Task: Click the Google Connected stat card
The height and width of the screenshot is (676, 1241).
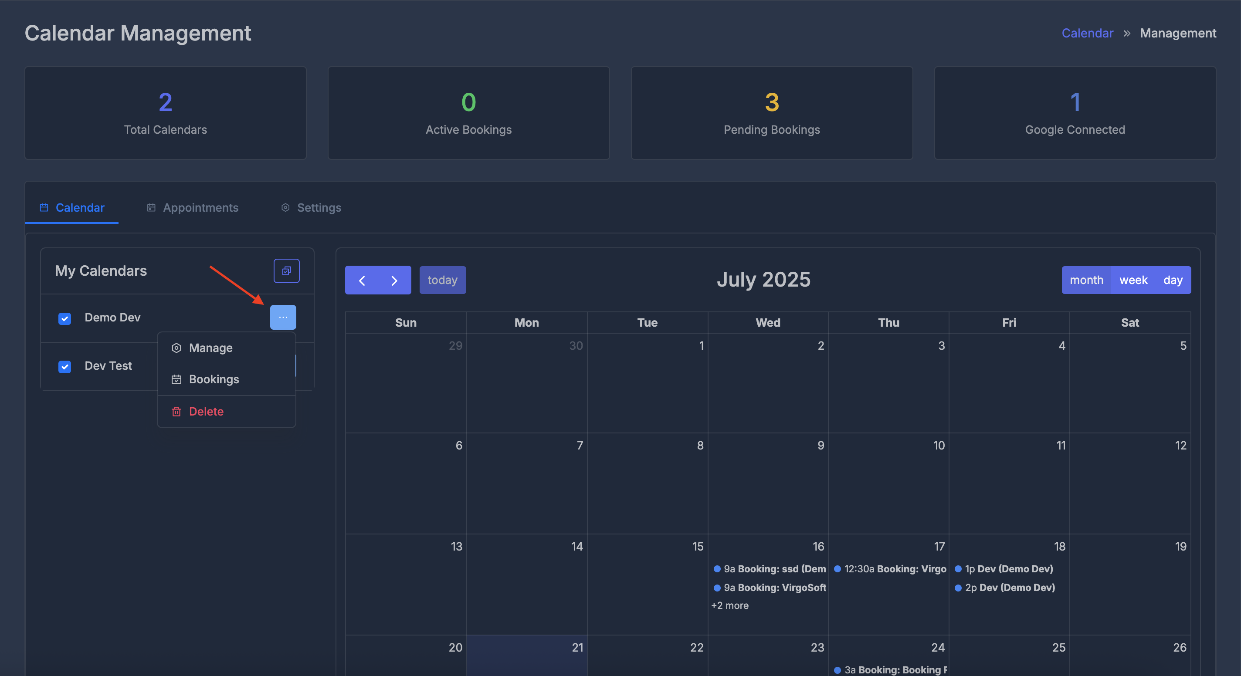Action: tap(1075, 113)
